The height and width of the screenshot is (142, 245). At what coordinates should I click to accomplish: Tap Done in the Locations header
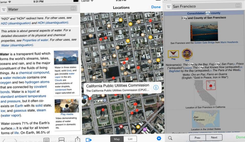[156, 7]
